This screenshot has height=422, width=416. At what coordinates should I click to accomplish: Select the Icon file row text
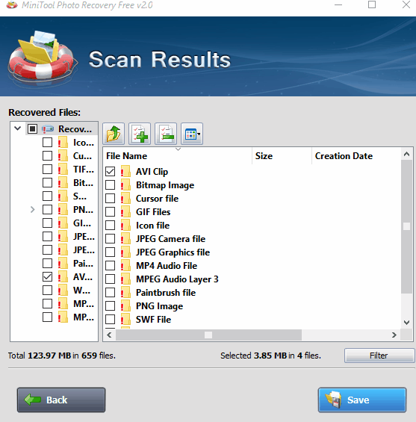point(152,226)
